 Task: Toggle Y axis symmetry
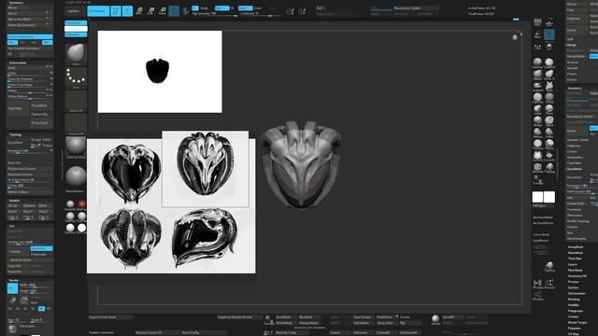(x=23, y=42)
